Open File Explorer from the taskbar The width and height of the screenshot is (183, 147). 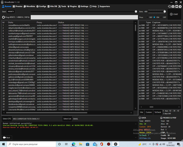point(80,144)
